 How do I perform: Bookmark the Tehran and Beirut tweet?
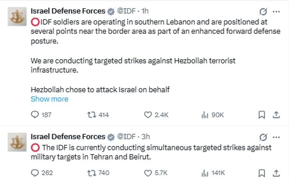click(x=262, y=173)
